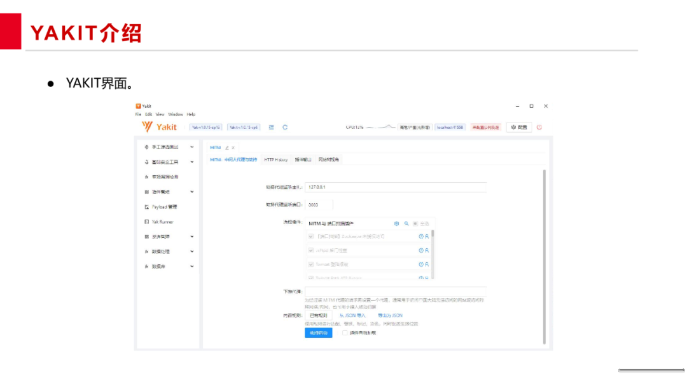
Task: Expand the 手工渗透测试 sidebar chevron
Action: 192,147
